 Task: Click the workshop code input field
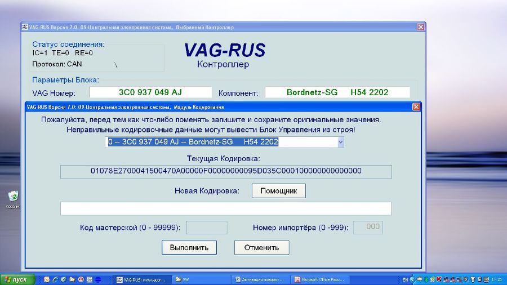tap(206, 228)
